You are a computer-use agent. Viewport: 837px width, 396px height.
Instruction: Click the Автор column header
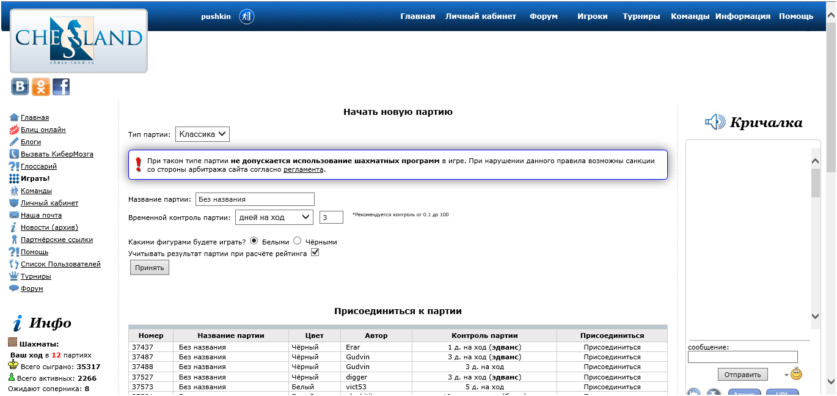coord(376,335)
